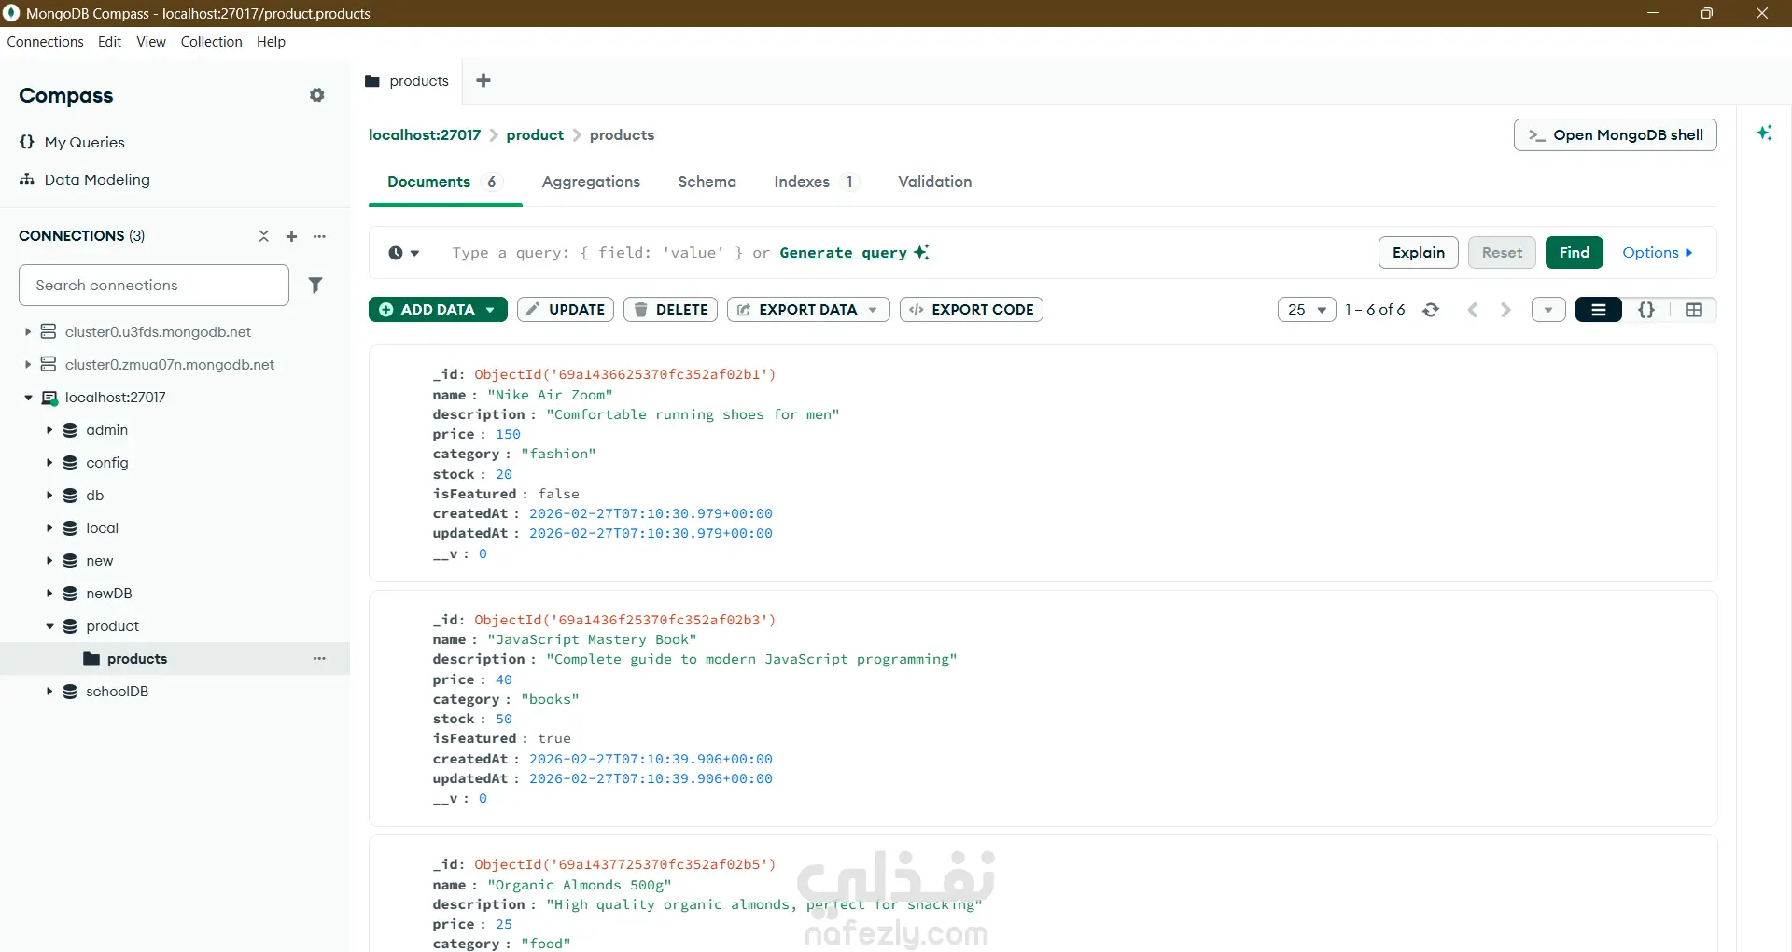The image size is (1792, 952).
Task: Select the new database
Action: (100, 561)
